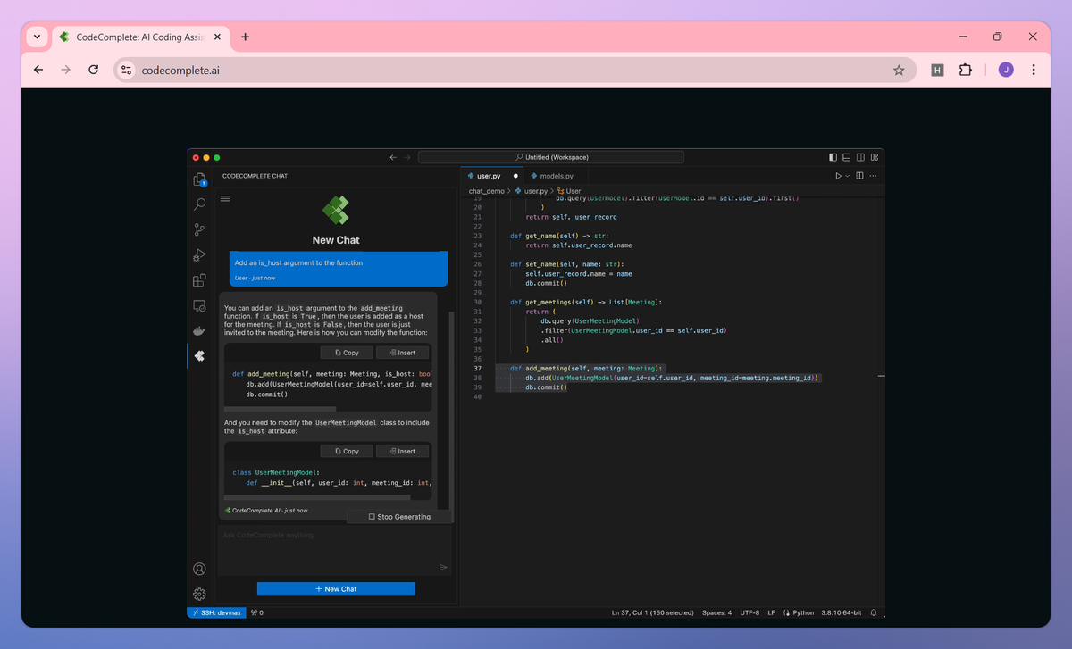
Task: Select interpreter 3.8.10 64-bit
Action: (x=842, y=612)
